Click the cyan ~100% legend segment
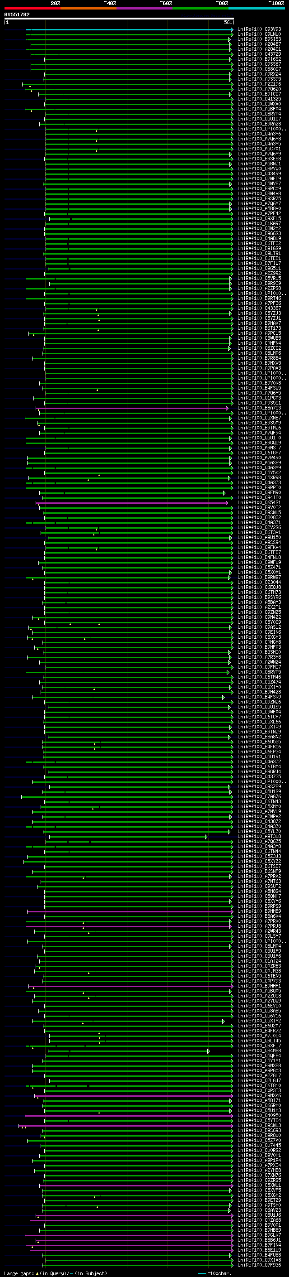The width and height of the screenshot is (289, 1277). pyautogui.click(x=256, y=9)
